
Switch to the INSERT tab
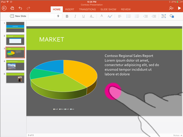click(x=70, y=9)
